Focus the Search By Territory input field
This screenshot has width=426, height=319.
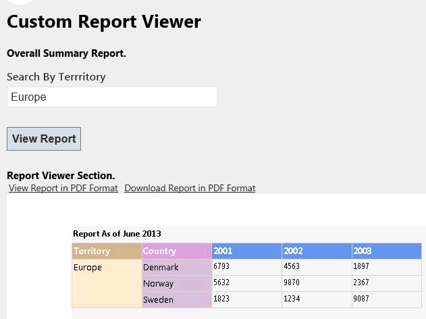112,97
